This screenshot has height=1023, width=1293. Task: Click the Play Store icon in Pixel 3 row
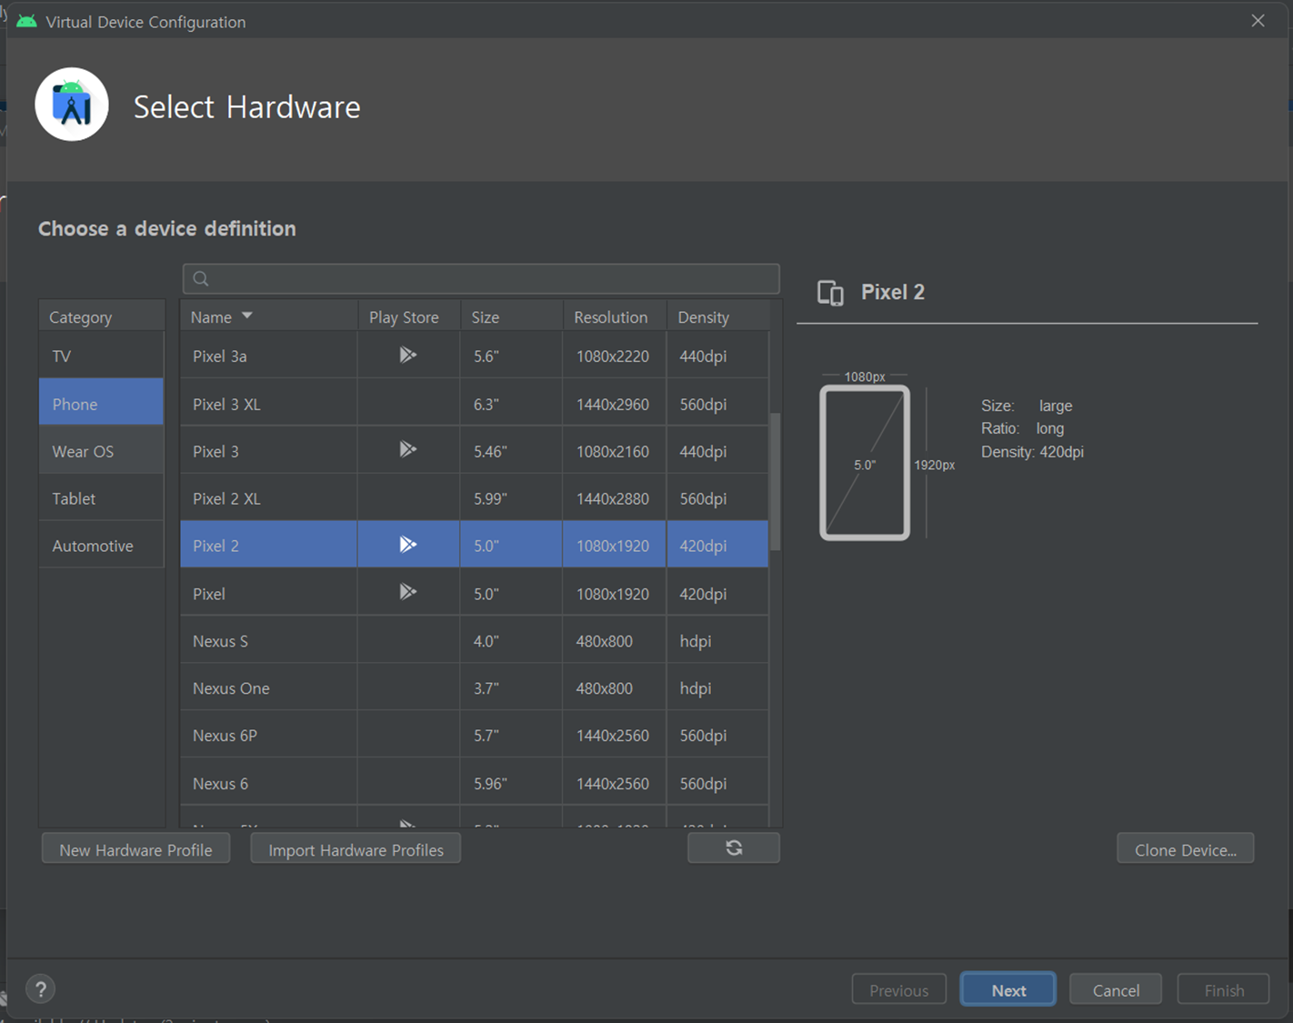(407, 449)
